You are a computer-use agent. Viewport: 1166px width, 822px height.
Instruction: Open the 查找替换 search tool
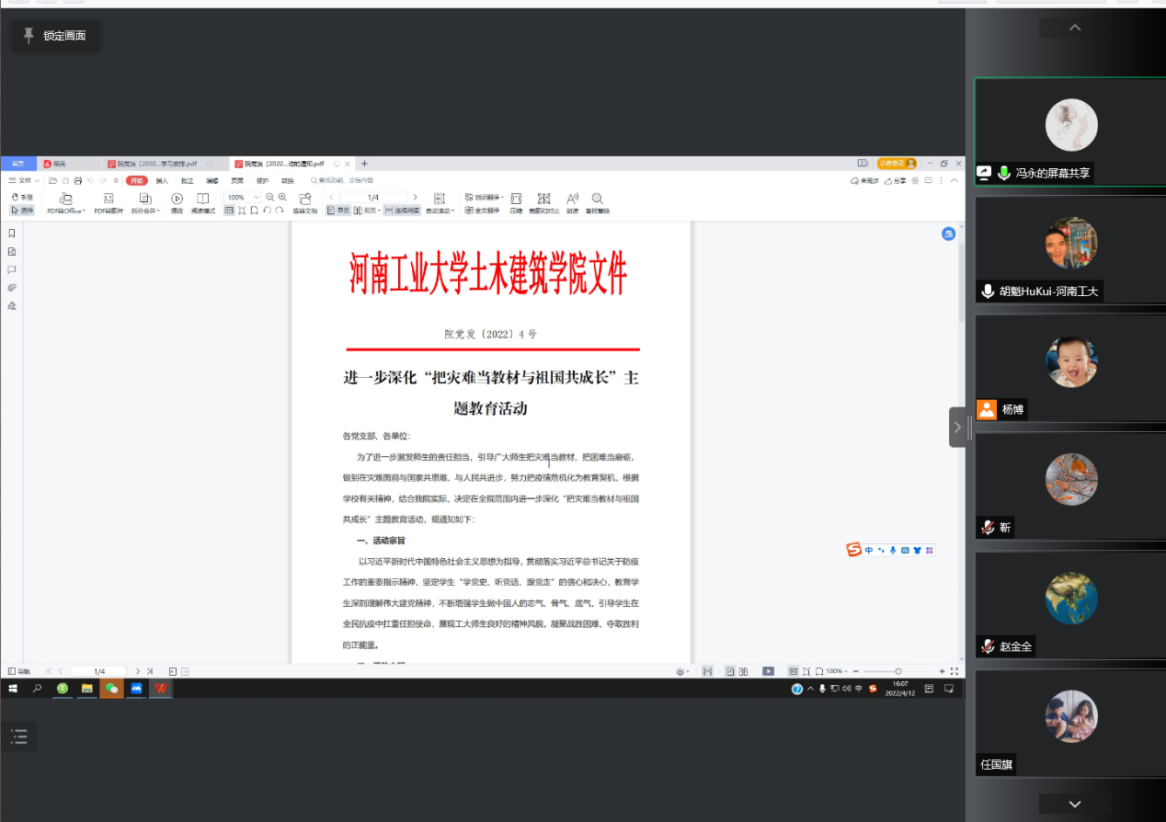point(597,203)
